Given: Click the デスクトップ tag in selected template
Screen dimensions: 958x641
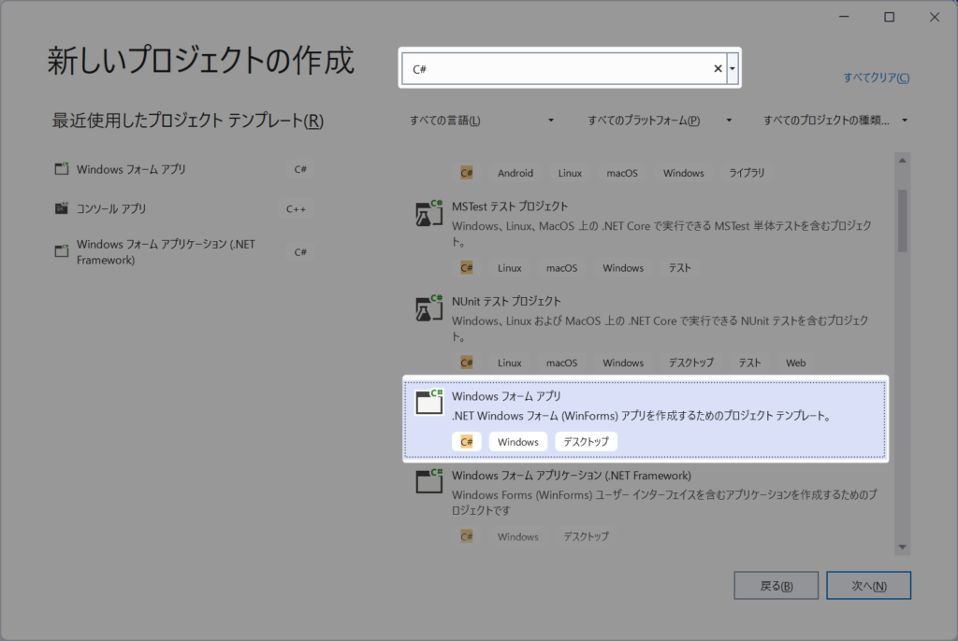Looking at the screenshot, I should pyautogui.click(x=586, y=441).
